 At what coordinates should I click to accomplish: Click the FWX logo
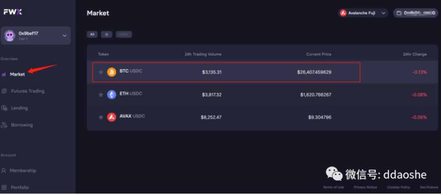12,12
